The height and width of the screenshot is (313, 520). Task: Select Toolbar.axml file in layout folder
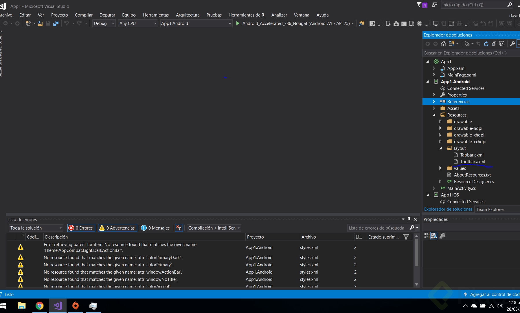pos(473,162)
